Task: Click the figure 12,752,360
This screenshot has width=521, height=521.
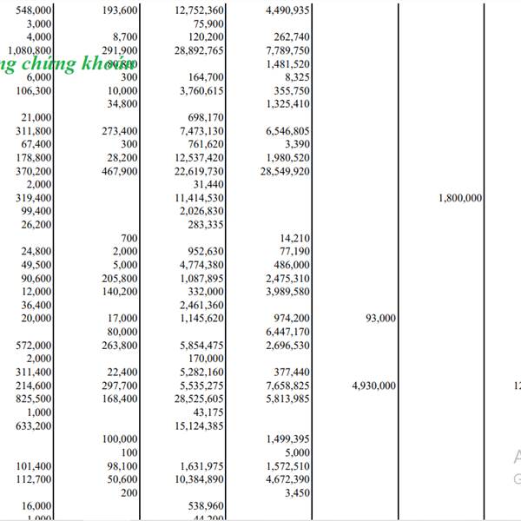Action: [199, 10]
